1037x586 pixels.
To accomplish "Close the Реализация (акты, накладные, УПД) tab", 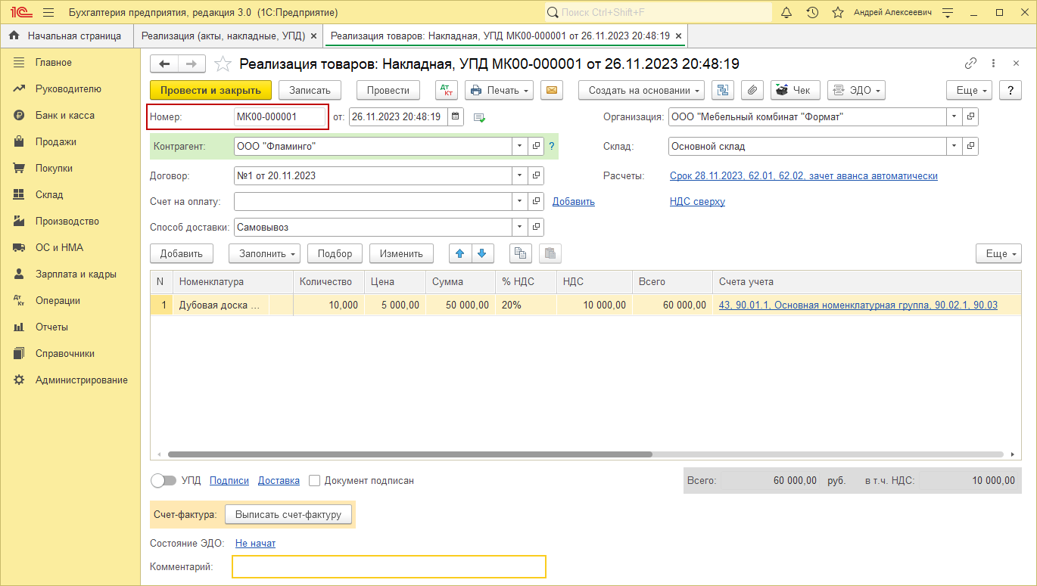I will (314, 36).
